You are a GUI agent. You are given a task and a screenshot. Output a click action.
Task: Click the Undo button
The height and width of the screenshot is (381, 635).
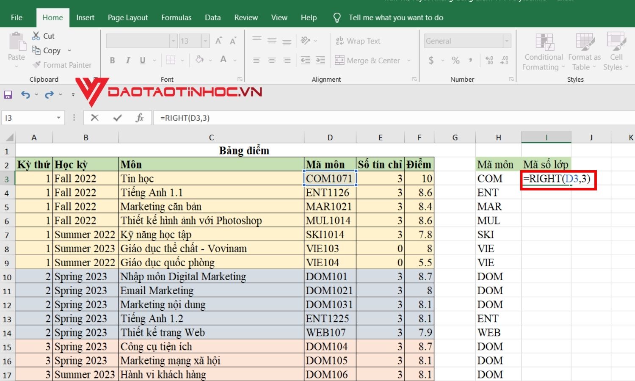click(25, 94)
